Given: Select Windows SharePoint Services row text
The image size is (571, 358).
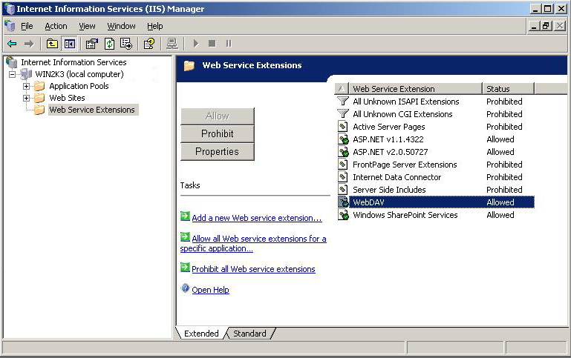Looking at the screenshot, I should [x=405, y=215].
